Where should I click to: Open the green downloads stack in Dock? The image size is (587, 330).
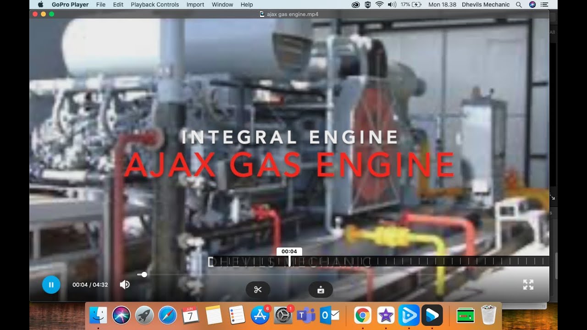click(465, 315)
